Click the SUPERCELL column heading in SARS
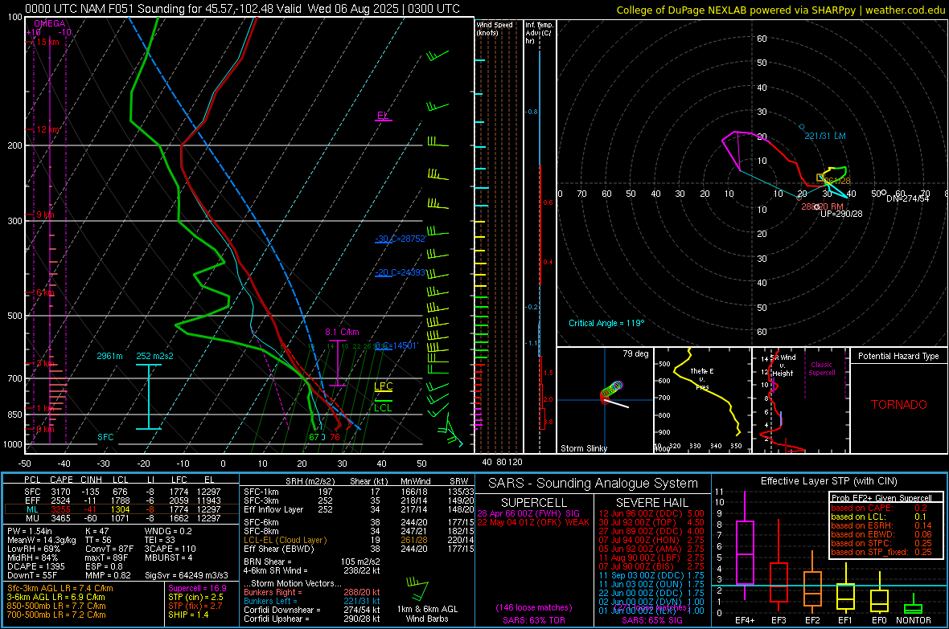The width and height of the screenshot is (949, 629). click(534, 503)
